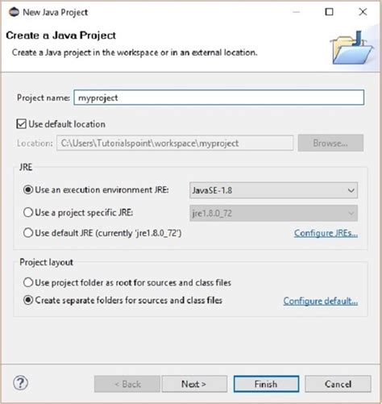Select Create separate folders option
382x404 pixels.
28,300
